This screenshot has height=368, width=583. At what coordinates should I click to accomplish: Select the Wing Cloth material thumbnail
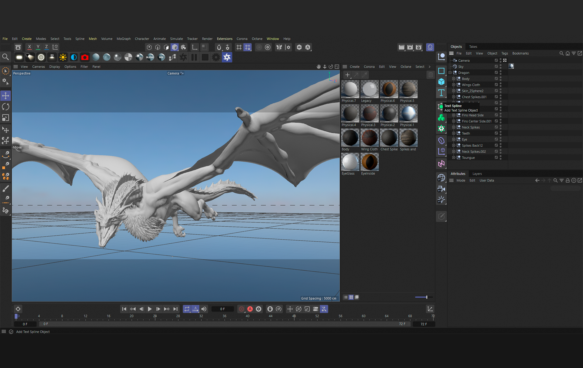coord(370,138)
